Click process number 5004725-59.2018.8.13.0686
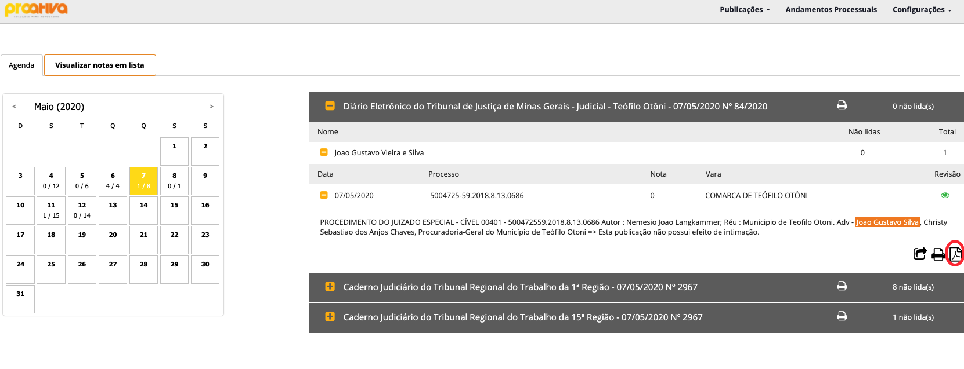The width and height of the screenshot is (964, 369). pos(476,196)
